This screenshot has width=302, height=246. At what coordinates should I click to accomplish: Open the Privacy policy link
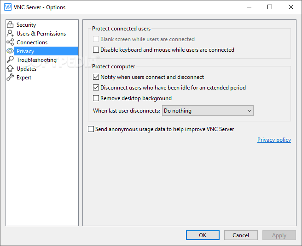(x=274, y=139)
